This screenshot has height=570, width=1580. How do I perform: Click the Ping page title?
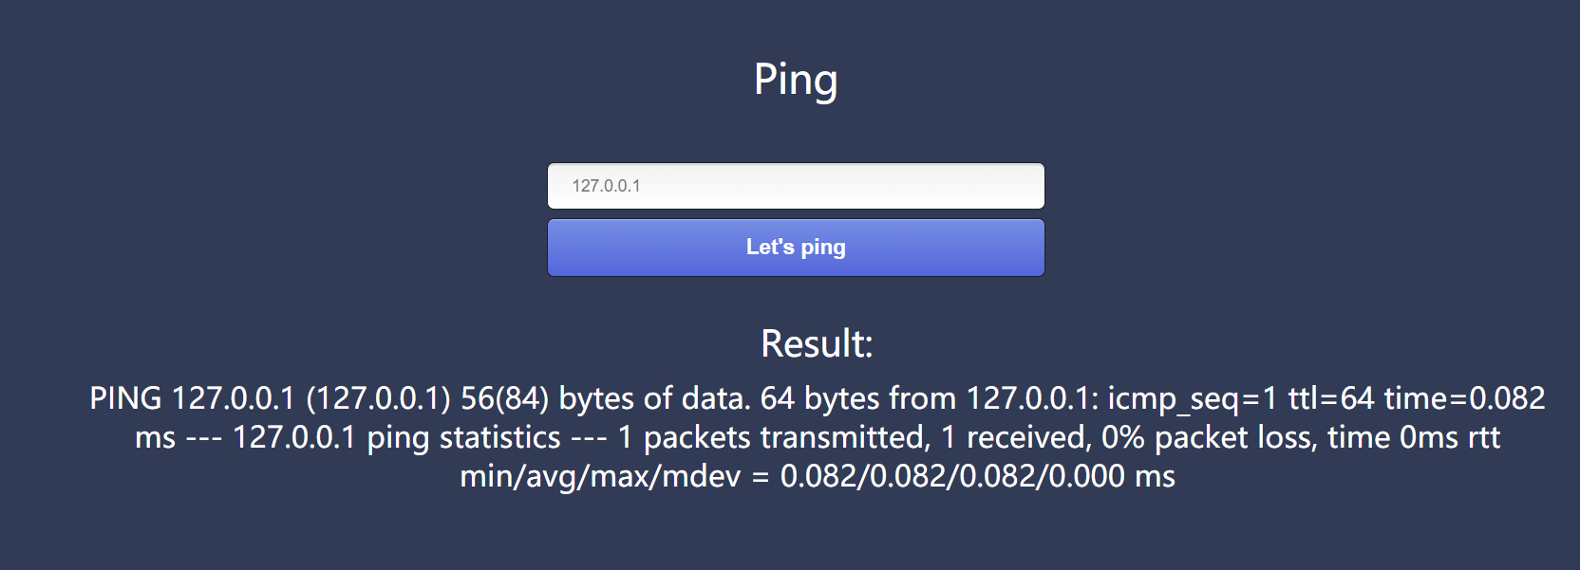(x=796, y=80)
